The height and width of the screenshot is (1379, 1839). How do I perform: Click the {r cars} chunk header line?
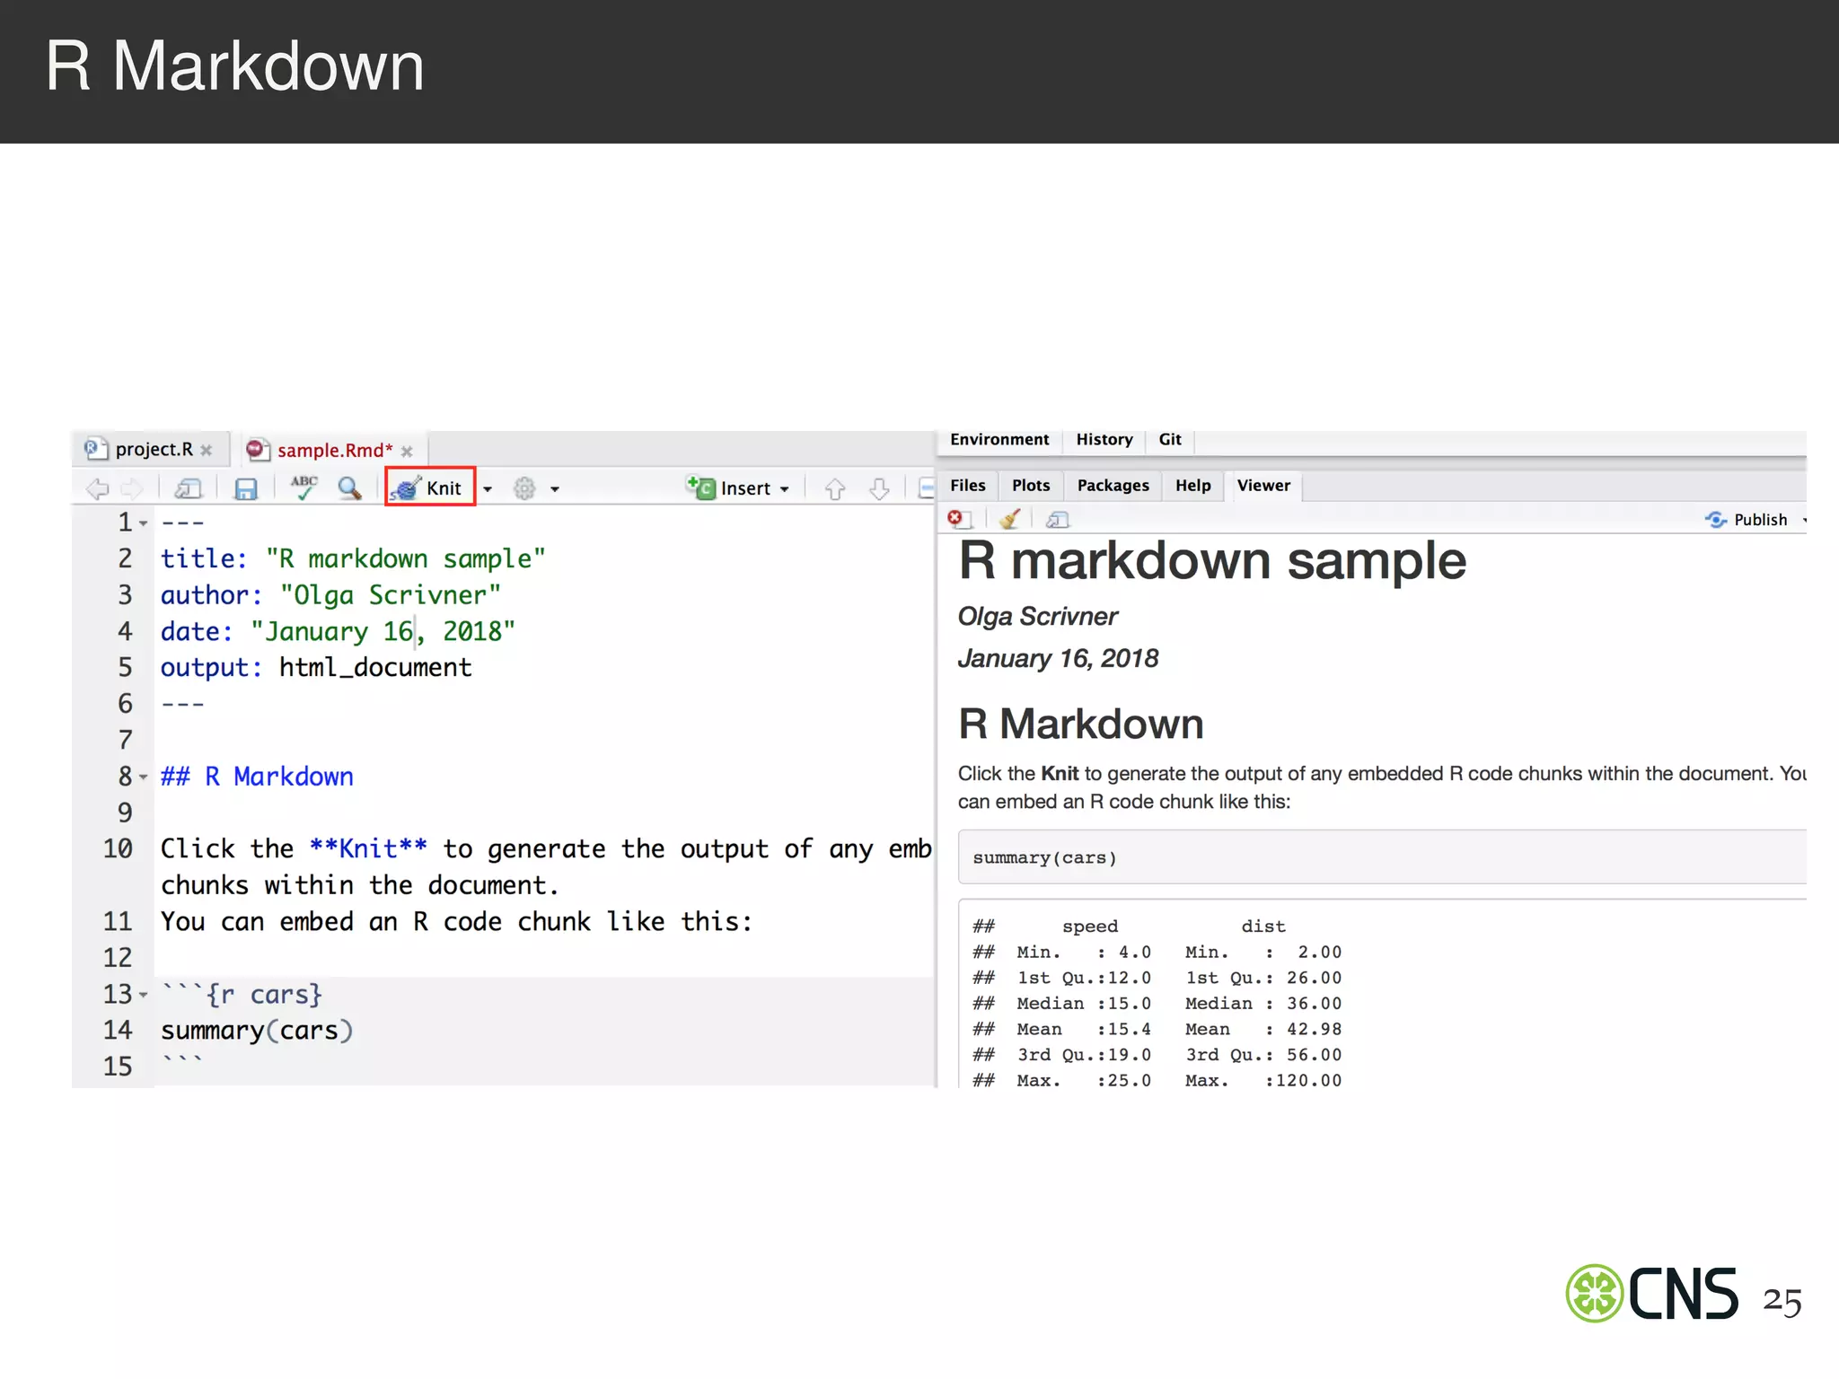click(x=242, y=994)
